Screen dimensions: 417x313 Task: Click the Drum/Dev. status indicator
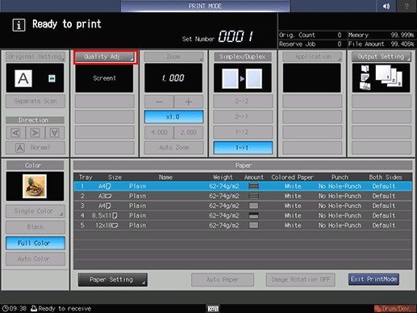tap(395, 308)
